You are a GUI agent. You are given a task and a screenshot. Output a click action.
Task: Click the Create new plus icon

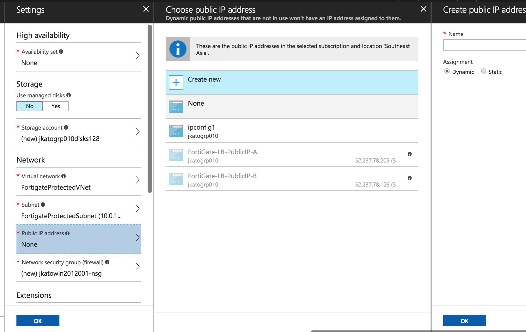coord(176,82)
